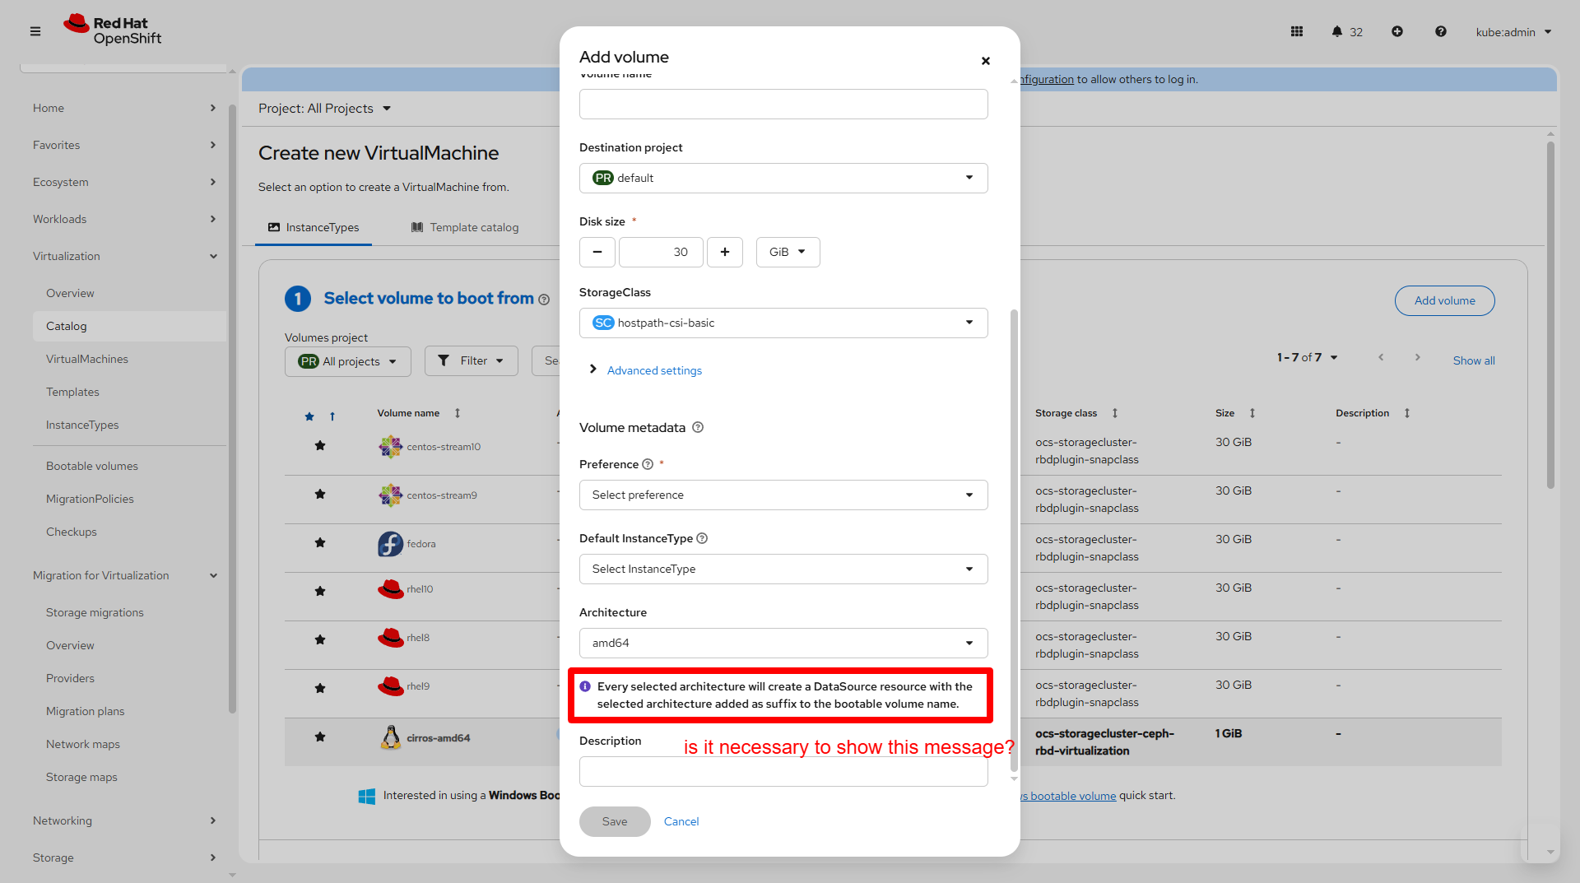Open the help question mark menu

point(1441,31)
